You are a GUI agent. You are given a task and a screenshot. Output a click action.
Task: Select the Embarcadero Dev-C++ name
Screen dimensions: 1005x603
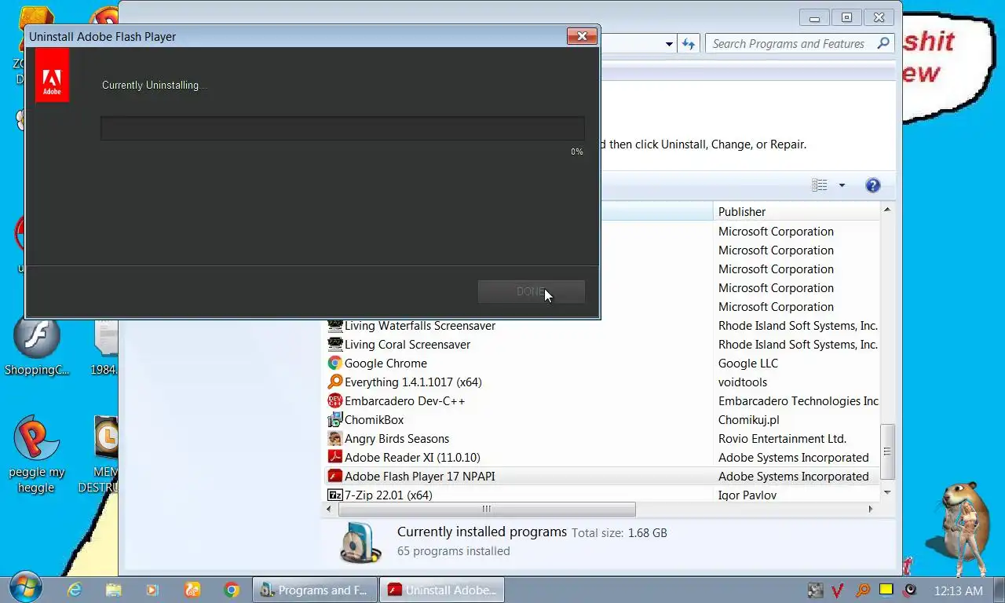(404, 400)
